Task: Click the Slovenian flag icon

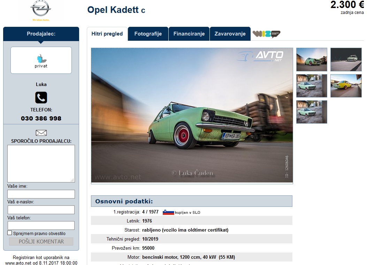Action: 168,212
